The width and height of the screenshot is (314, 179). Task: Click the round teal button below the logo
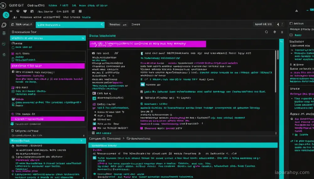point(6,15)
